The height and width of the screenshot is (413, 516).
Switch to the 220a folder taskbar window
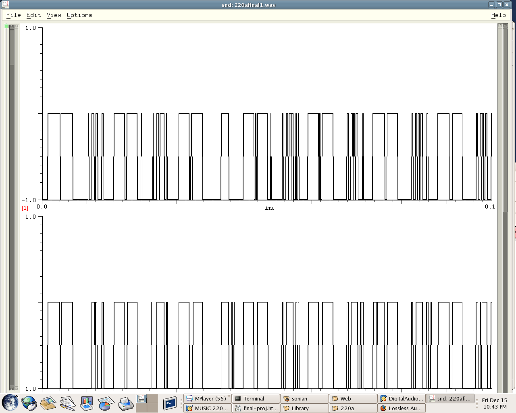coord(353,408)
